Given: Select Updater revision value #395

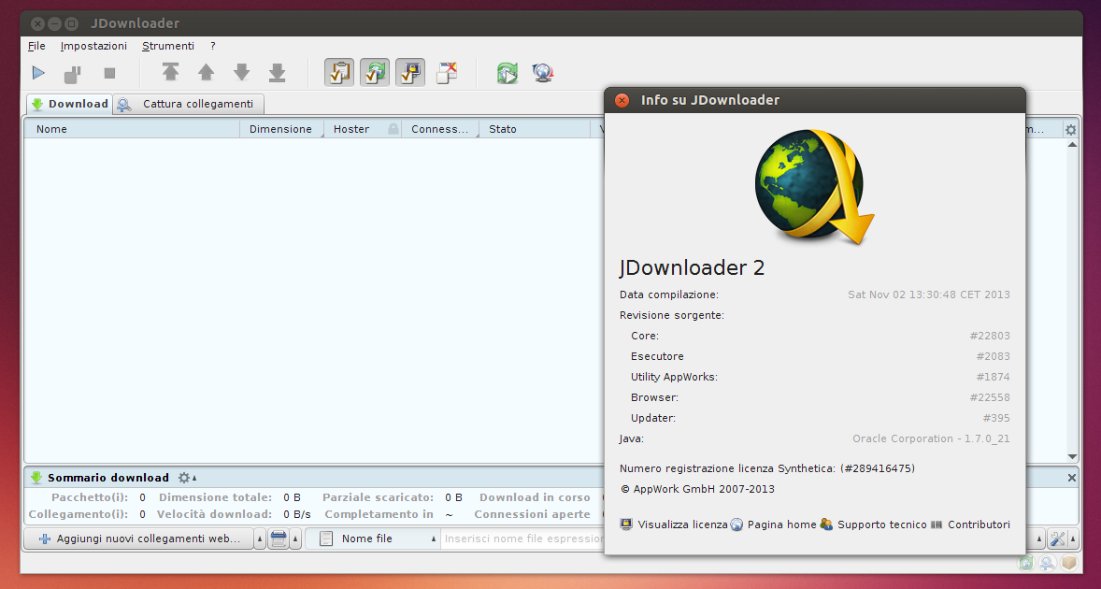Looking at the screenshot, I should pos(996,418).
